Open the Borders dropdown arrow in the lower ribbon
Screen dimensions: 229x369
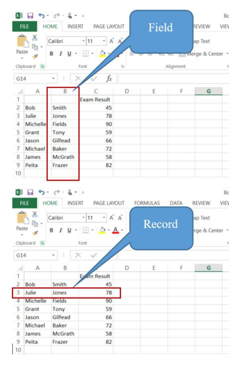[92, 230]
